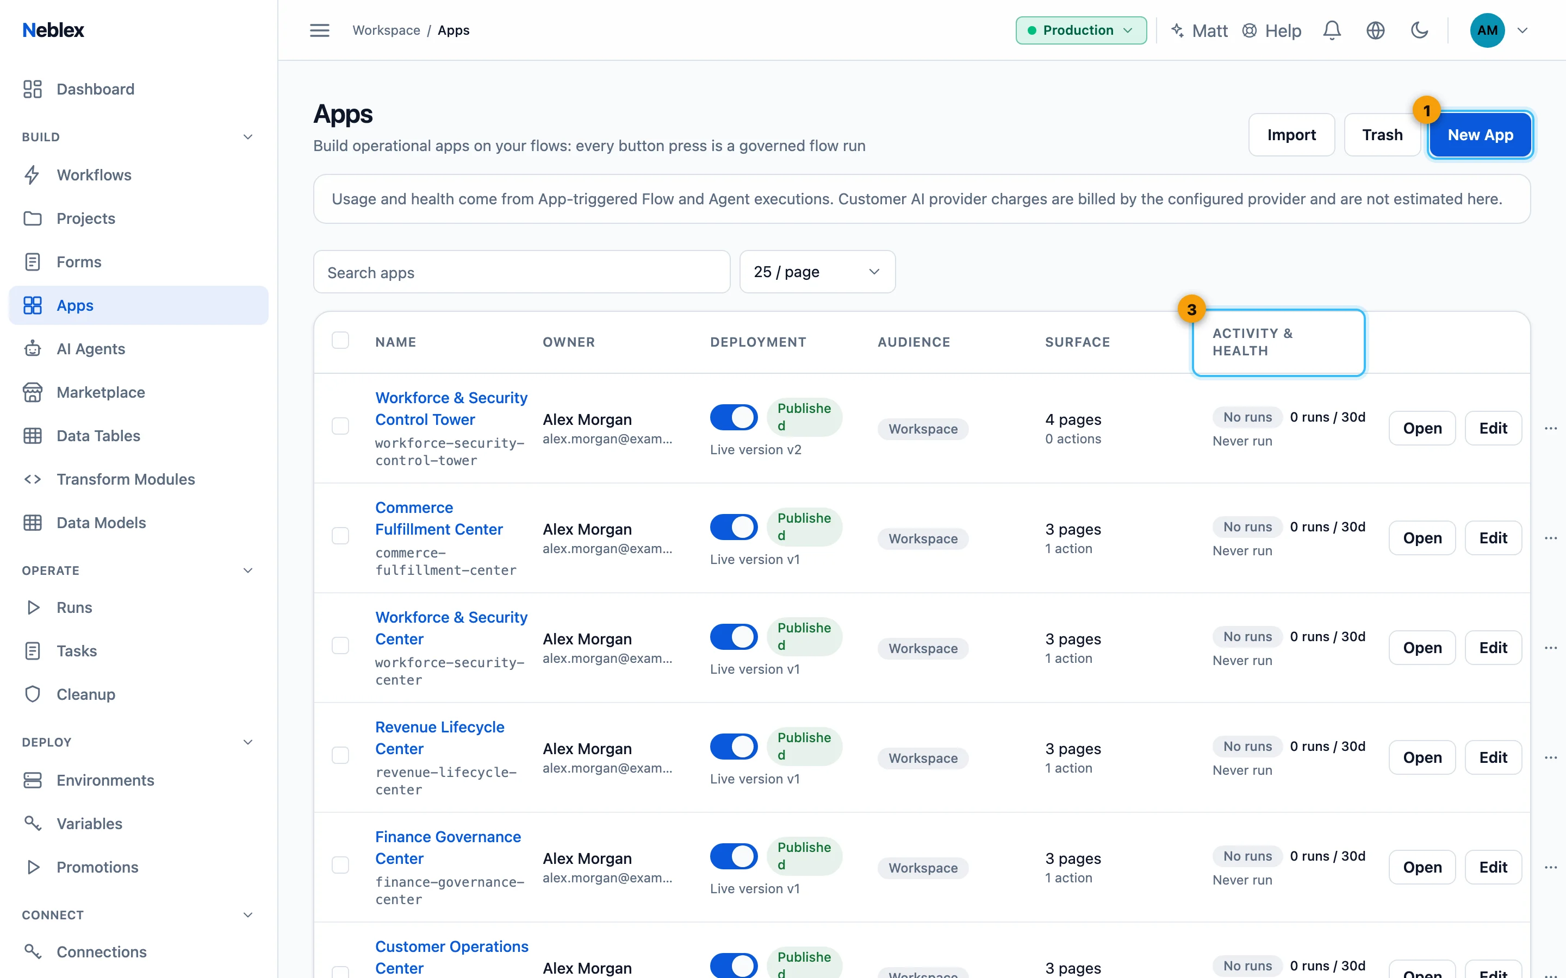This screenshot has height=978, width=1566.
Task: Open Data Tables in the sidebar
Action: point(139,436)
